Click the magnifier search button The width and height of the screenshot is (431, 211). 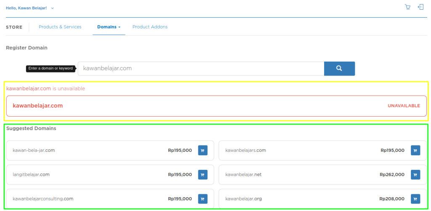pos(339,68)
